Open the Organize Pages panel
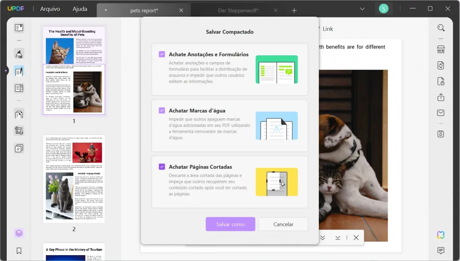The width and height of the screenshot is (460, 261). (x=18, y=114)
